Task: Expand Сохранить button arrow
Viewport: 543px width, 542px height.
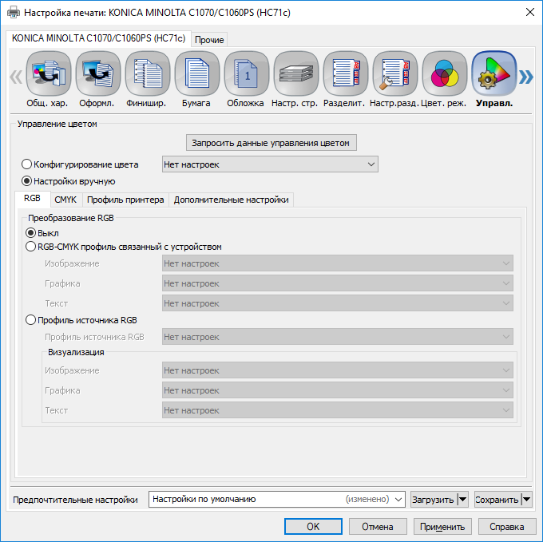Action: (x=526, y=499)
